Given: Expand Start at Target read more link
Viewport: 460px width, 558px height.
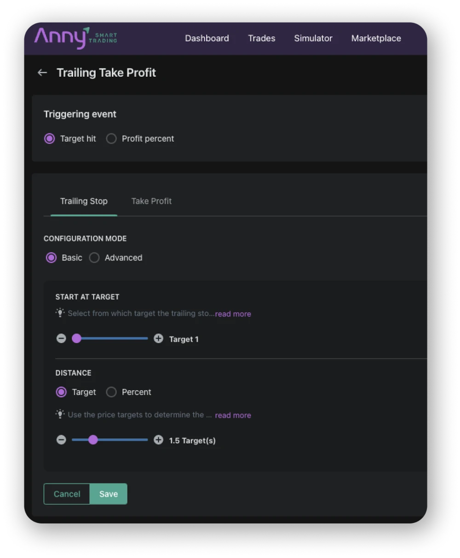Looking at the screenshot, I should click(x=233, y=314).
